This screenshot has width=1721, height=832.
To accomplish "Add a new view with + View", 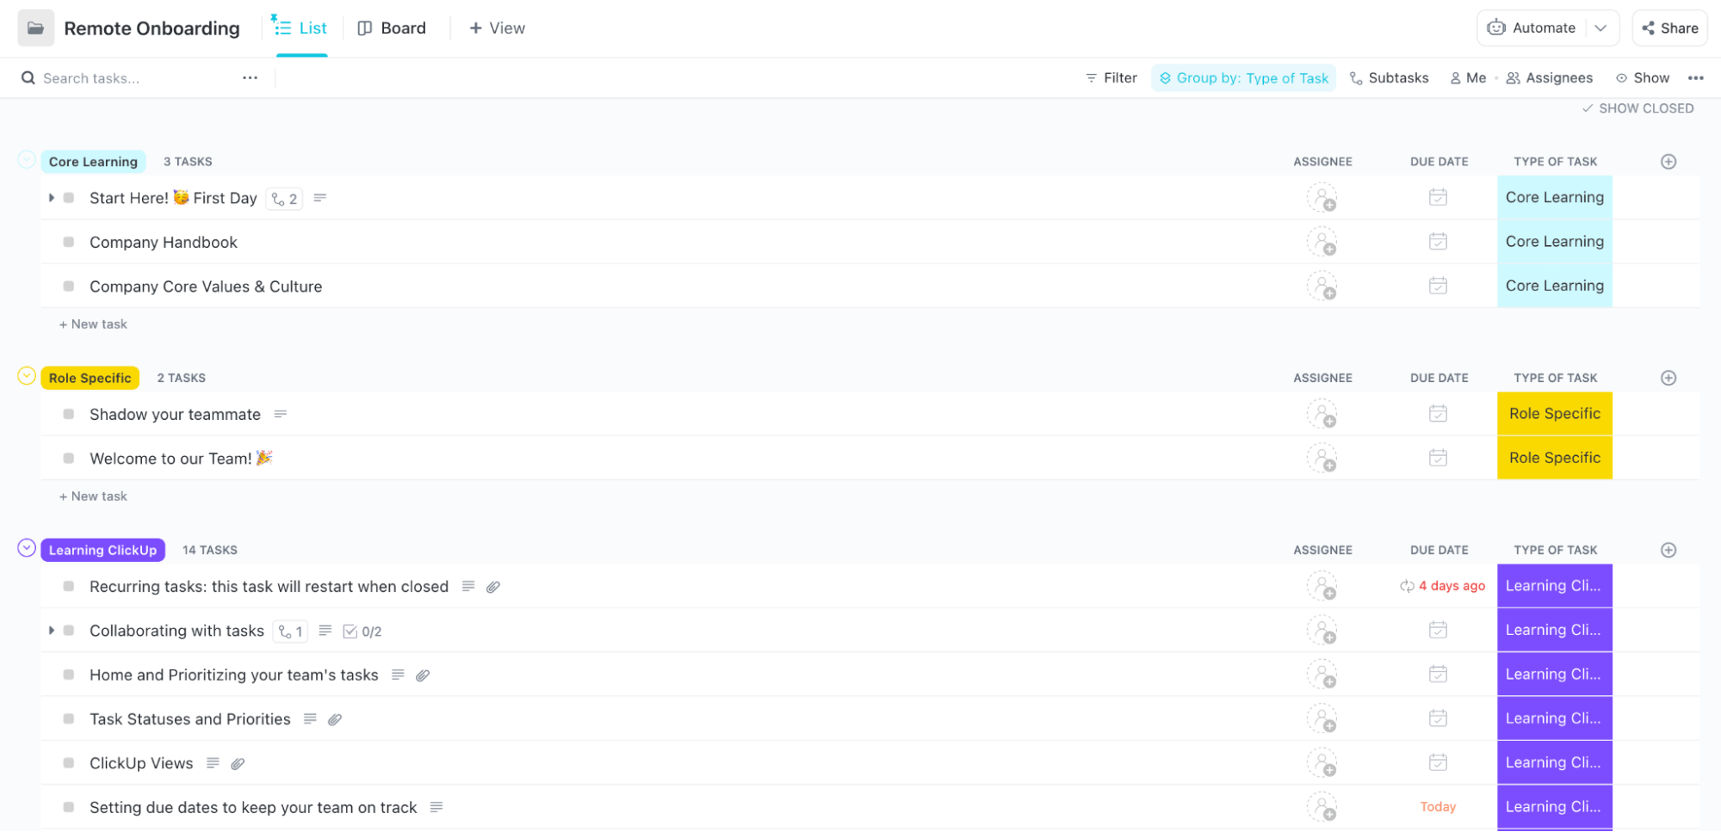I will click(x=497, y=28).
